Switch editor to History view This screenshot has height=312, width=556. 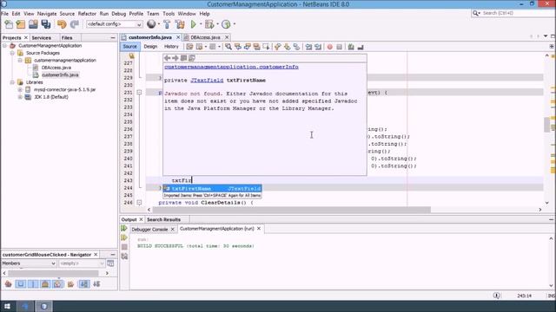[171, 46]
